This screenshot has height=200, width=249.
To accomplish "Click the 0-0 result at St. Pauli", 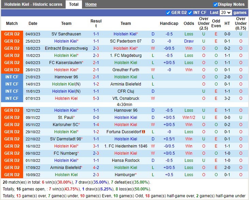I will point(96,118).
